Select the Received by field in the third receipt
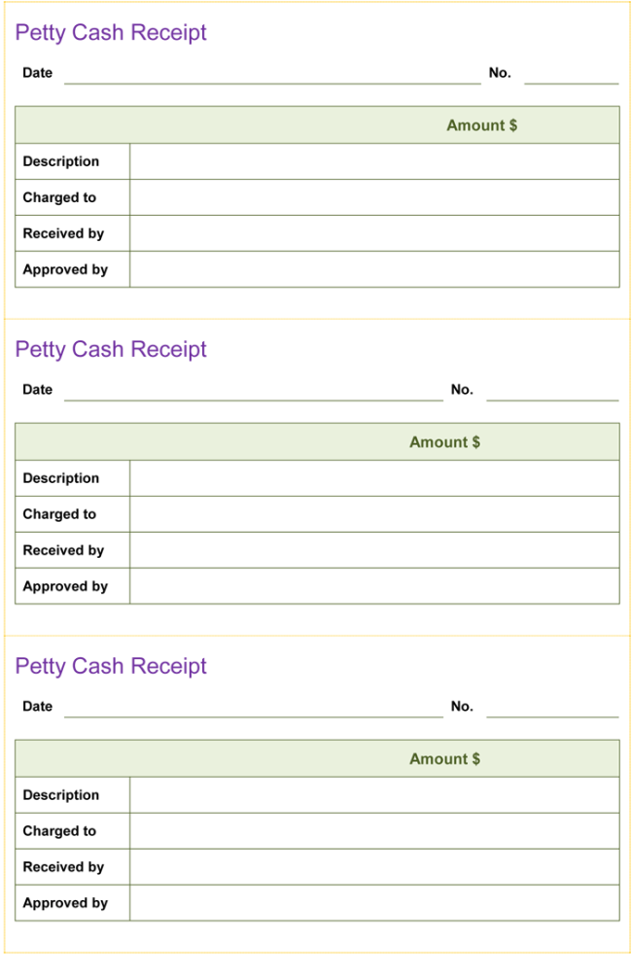This screenshot has height=976, width=632. 374,867
